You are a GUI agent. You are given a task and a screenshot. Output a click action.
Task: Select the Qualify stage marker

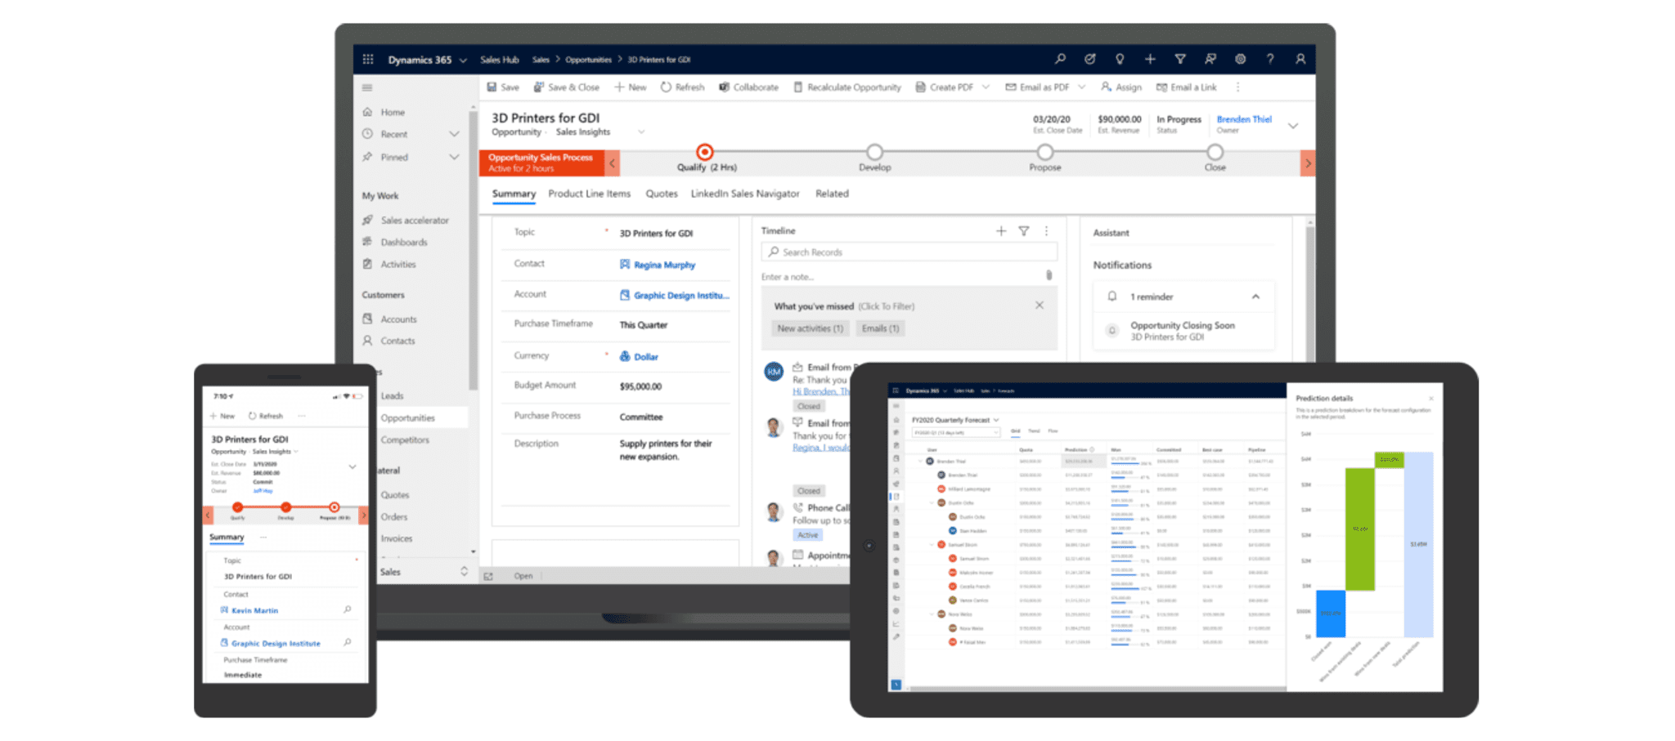tap(704, 152)
